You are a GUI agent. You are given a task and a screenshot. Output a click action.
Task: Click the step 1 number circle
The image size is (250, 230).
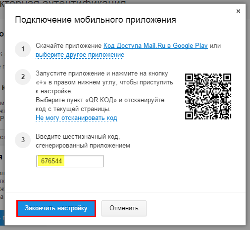(x=23, y=49)
